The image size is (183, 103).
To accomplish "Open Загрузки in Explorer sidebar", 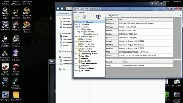I will 67,21.
